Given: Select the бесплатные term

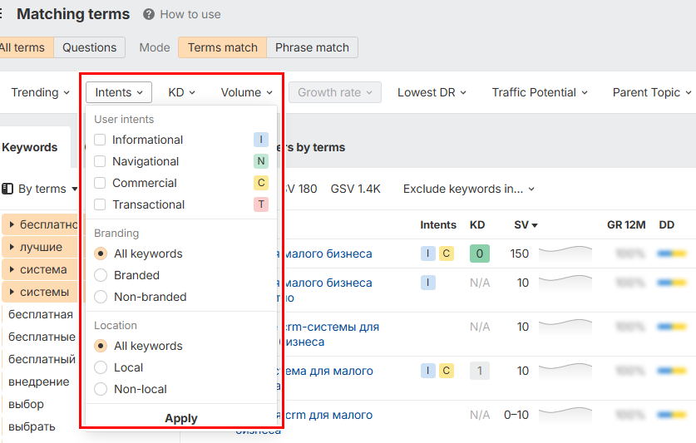Looking at the screenshot, I should click(x=42, y=337).
